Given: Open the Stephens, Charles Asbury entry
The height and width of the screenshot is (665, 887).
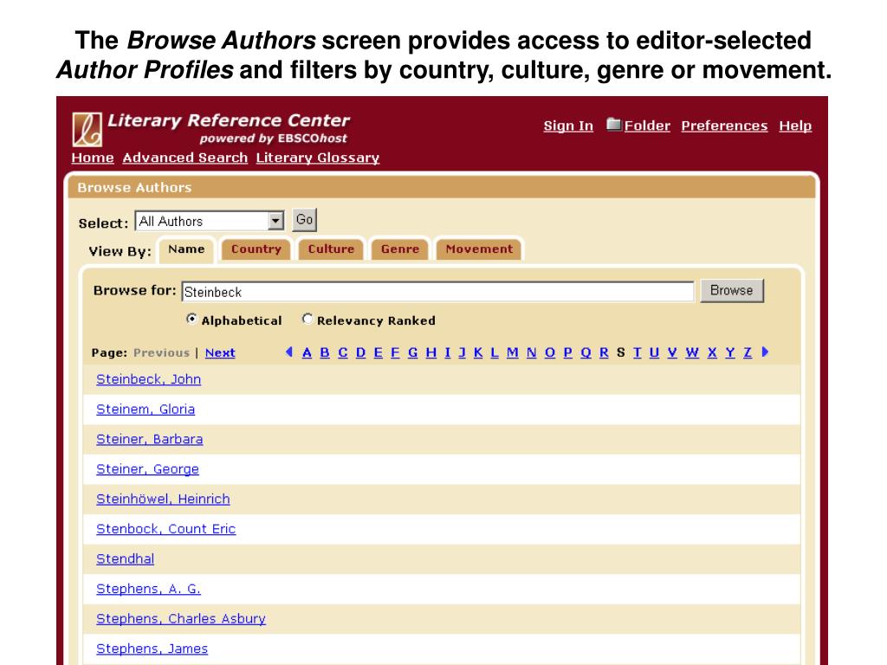Looking at the screenshot, I should (x=181, y=619).
